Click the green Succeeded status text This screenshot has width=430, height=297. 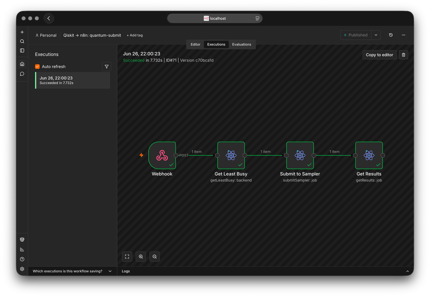(134, 60)
